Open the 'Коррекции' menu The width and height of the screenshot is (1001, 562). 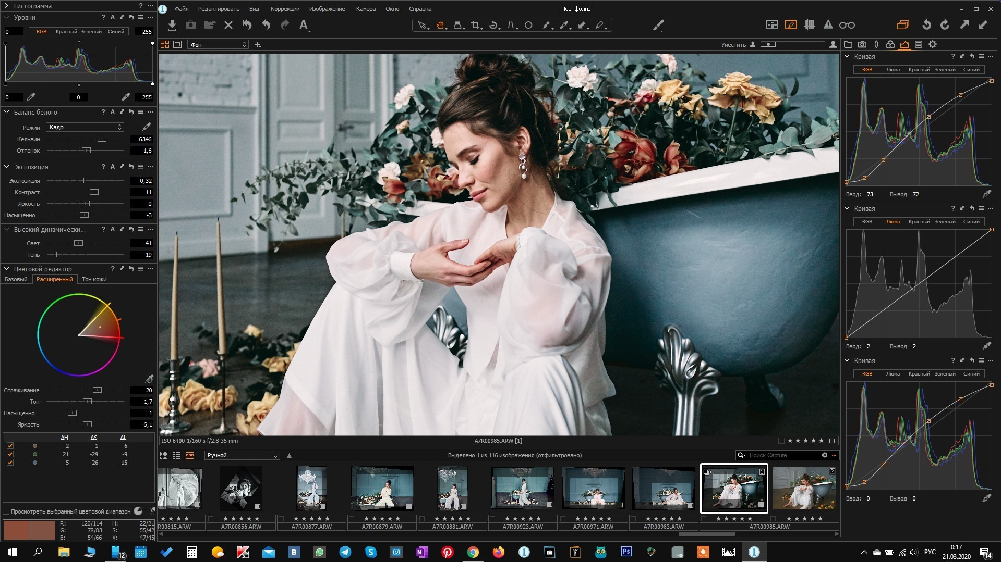(285, 9)
